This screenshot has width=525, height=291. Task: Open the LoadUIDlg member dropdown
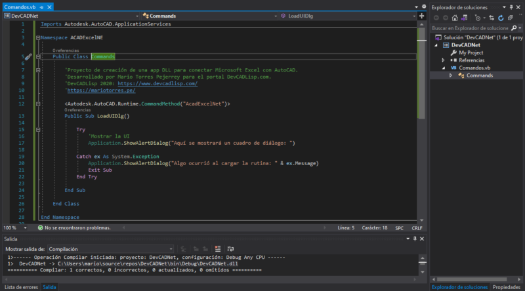point(414,16)
